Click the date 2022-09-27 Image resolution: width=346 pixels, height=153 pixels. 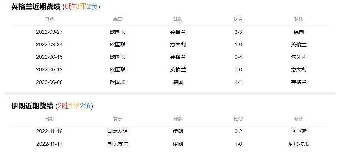[x=49, y=32]
